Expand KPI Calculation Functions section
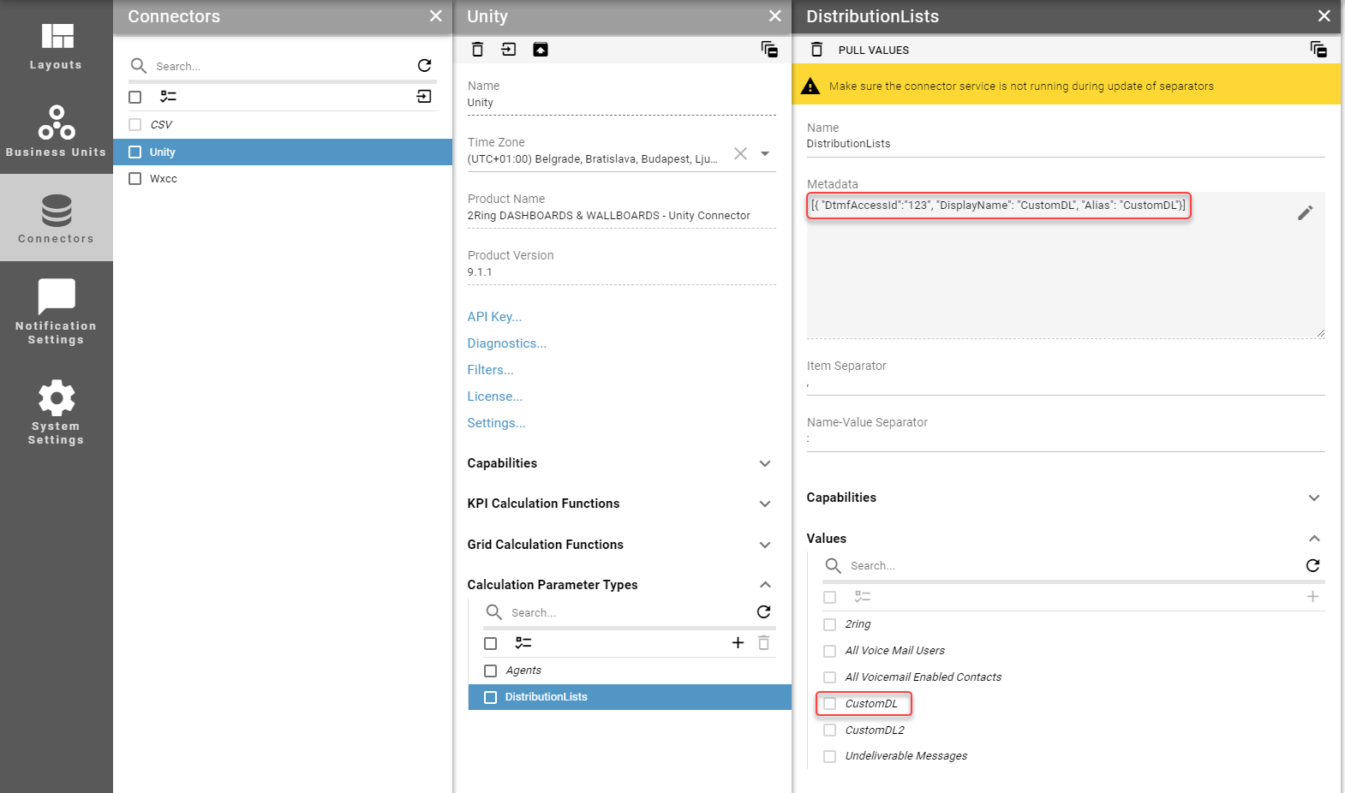This screenshot has width=1345, height=793. click(765, 504)
